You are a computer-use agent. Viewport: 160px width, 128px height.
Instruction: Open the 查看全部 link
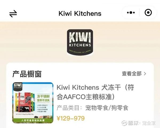132,73
